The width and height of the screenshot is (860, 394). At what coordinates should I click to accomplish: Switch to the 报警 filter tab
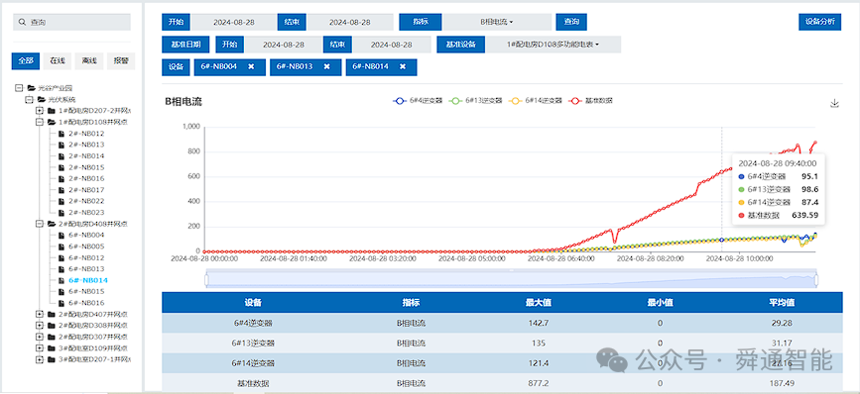pyautogui.click(x=121, y=60)
